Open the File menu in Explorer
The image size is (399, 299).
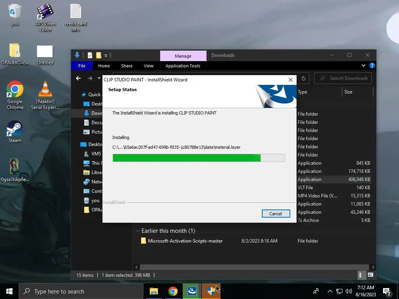click(82, 66)
